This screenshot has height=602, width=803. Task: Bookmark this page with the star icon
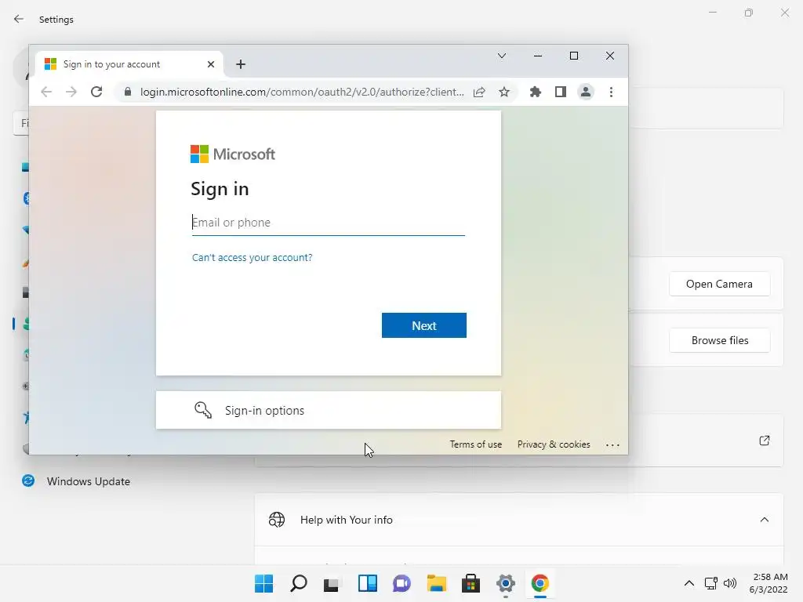point(504,92)
